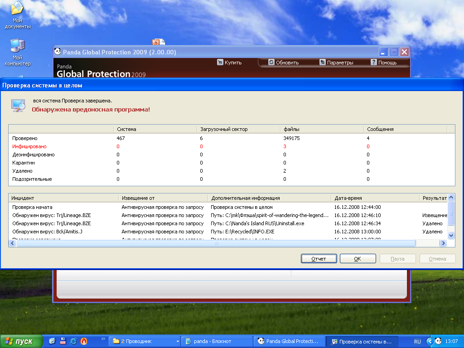Click the 349175 checked files value
The image size is (464, 348).
[x=291, y=138]
